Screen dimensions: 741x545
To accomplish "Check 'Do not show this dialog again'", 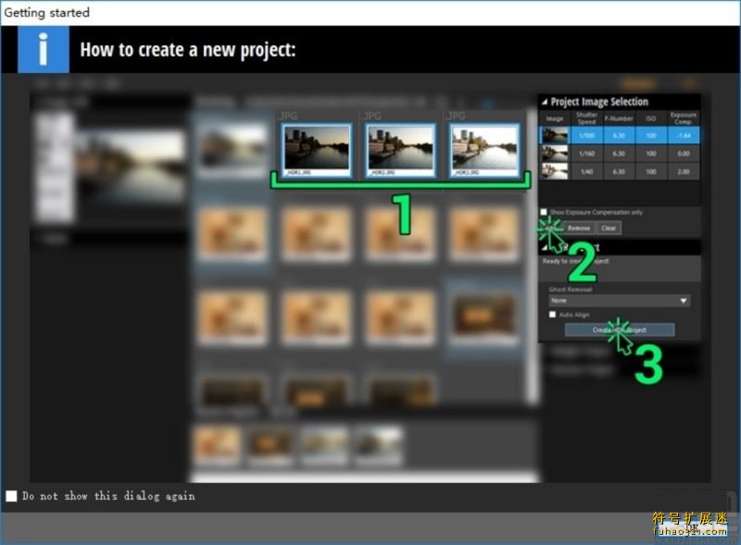I will 12,496.
